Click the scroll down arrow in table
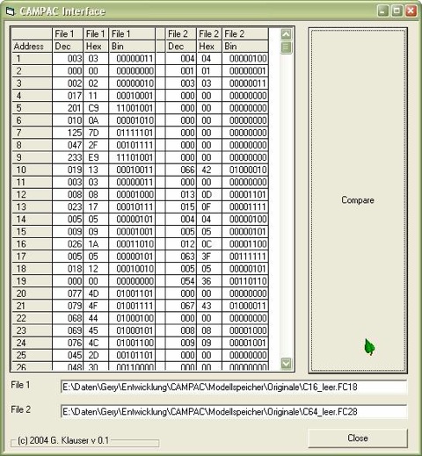 [286, 364]
